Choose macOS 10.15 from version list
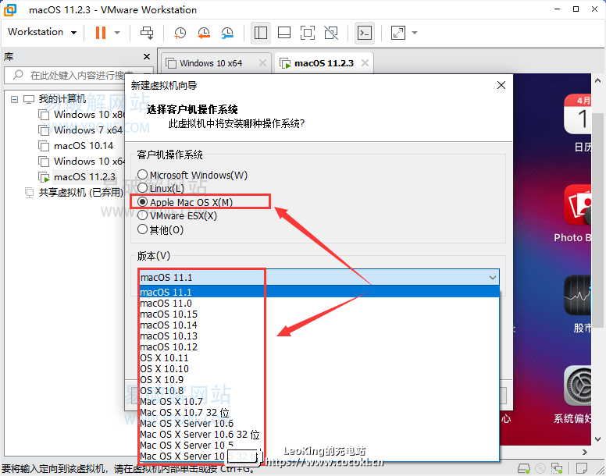The height and width of the screenshot is (476, 606). click(x=319, y=314)
